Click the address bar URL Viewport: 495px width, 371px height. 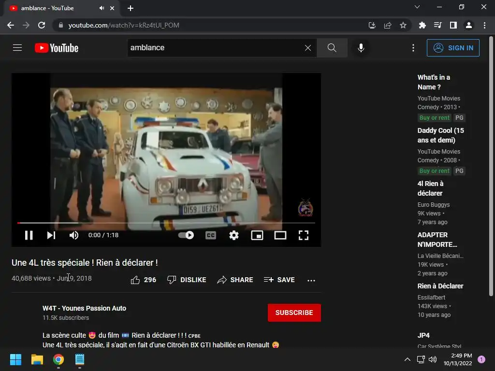(124, 25)
